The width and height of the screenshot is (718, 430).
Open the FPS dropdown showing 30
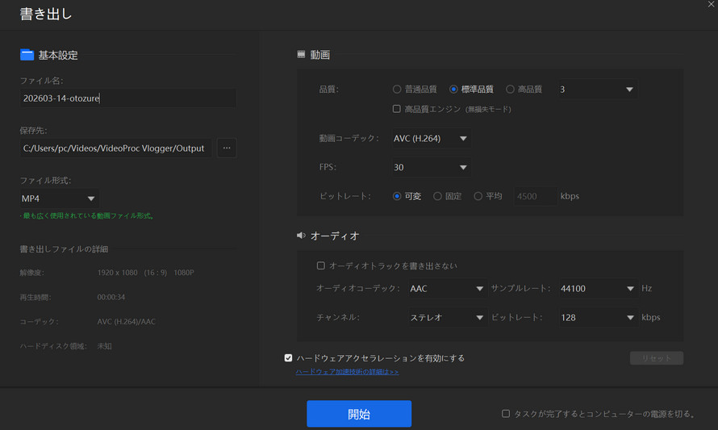431,168
